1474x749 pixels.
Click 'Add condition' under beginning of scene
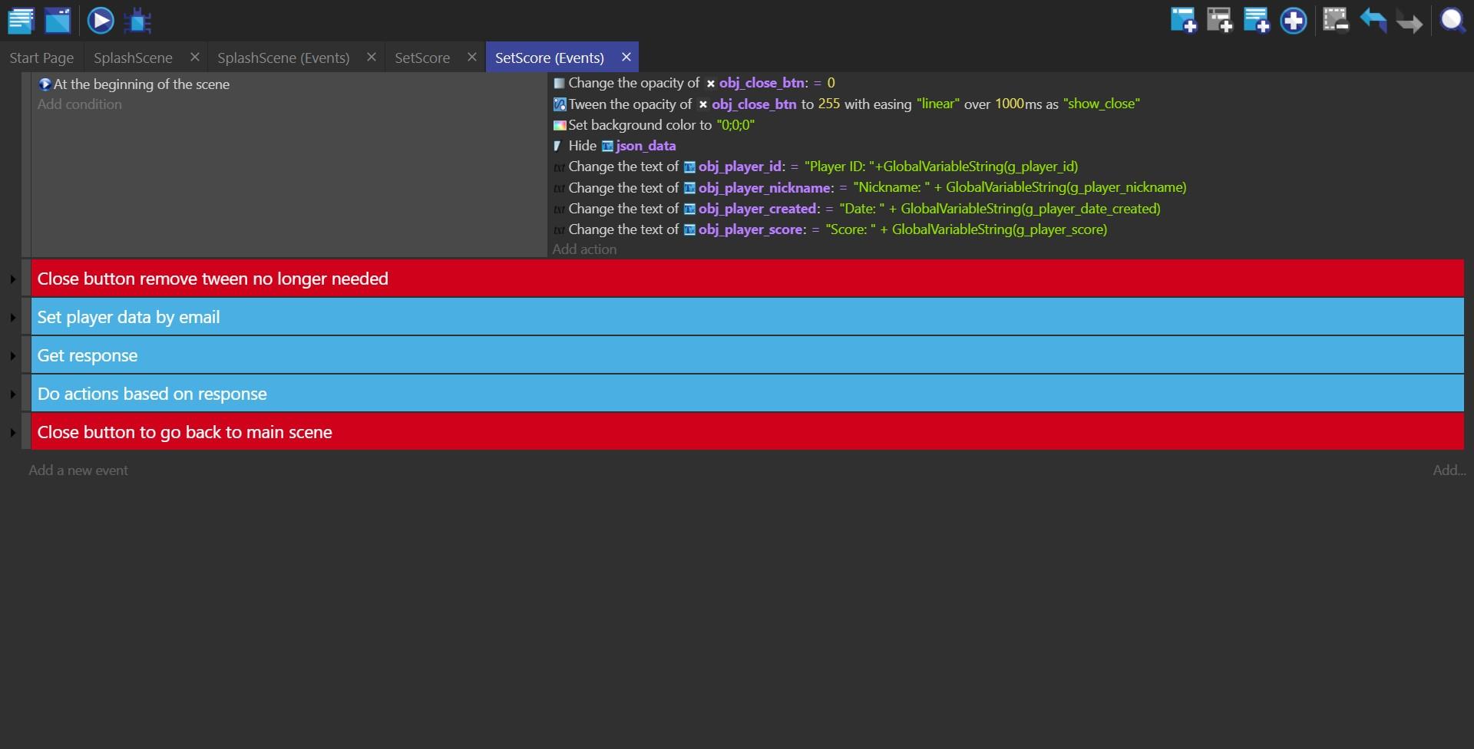(80, 104)
